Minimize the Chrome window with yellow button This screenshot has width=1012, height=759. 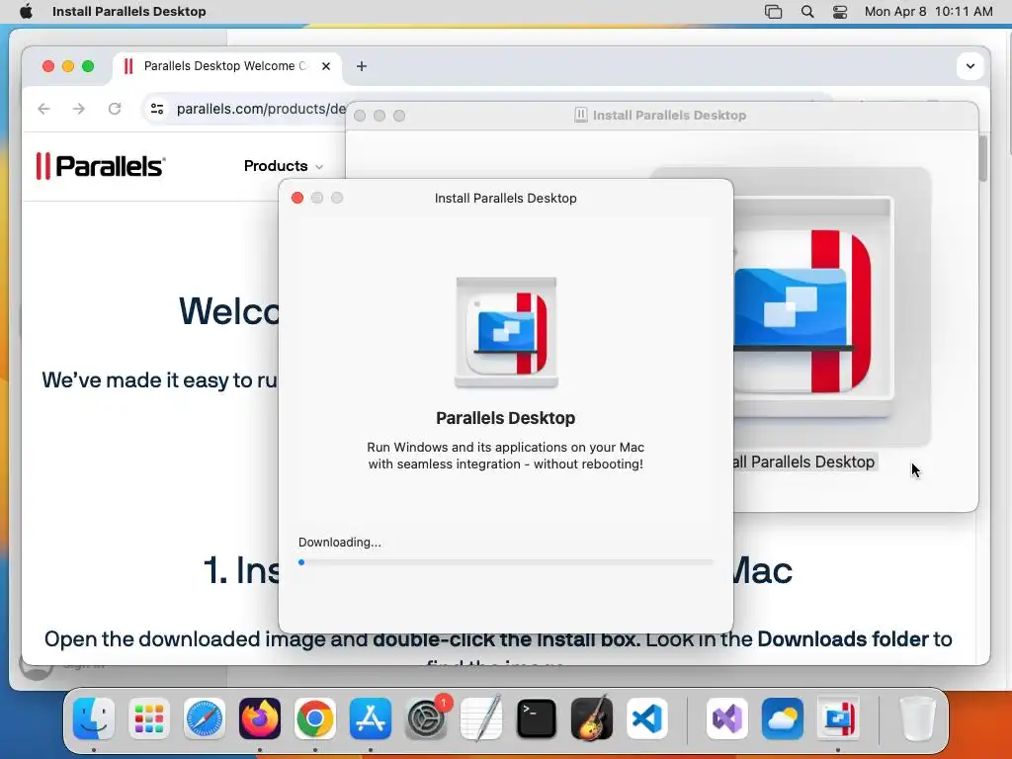pos(68,66)
